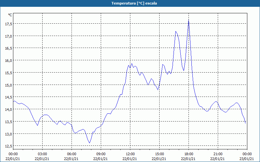260x162 pixels.
Task: Click the 13,5 value on the y-axis
Action: pyautogui.click(x=8, y=122)
